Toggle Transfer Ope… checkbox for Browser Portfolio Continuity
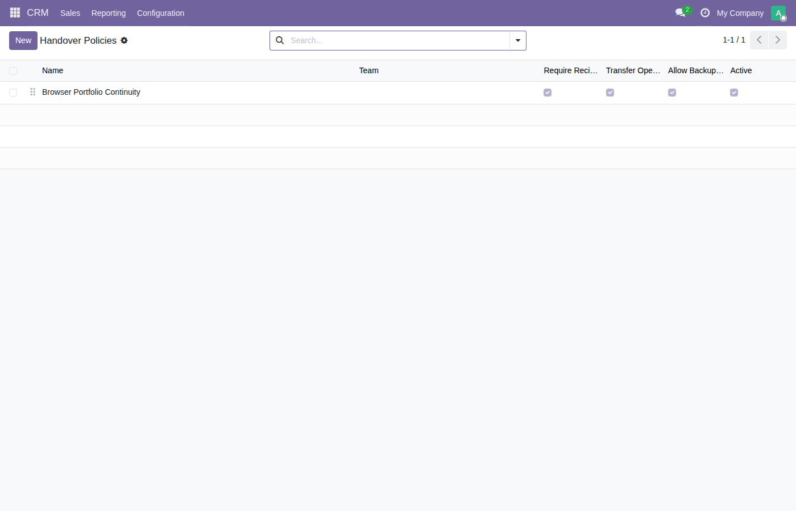 tap(610, 93)
